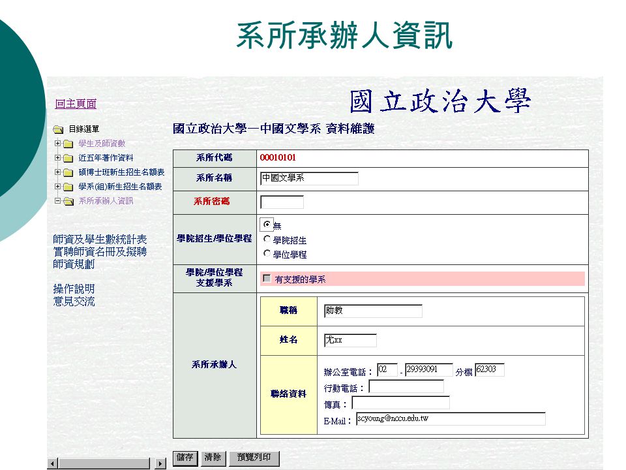
Task: Click the folder icon beside 學生及師資數
Action: point(68,144)
